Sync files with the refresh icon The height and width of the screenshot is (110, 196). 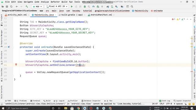pos(11,6)
